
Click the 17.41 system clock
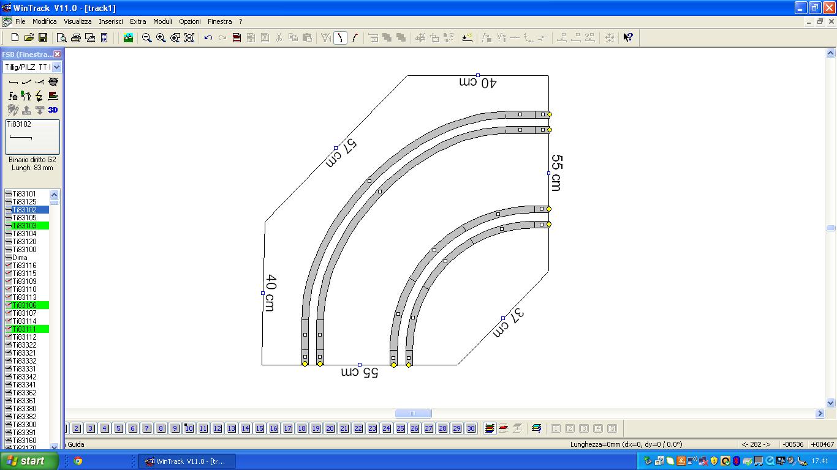pos(820,461)
